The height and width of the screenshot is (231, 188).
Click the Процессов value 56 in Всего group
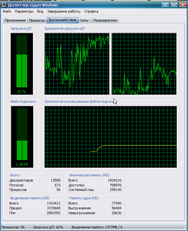58,190
